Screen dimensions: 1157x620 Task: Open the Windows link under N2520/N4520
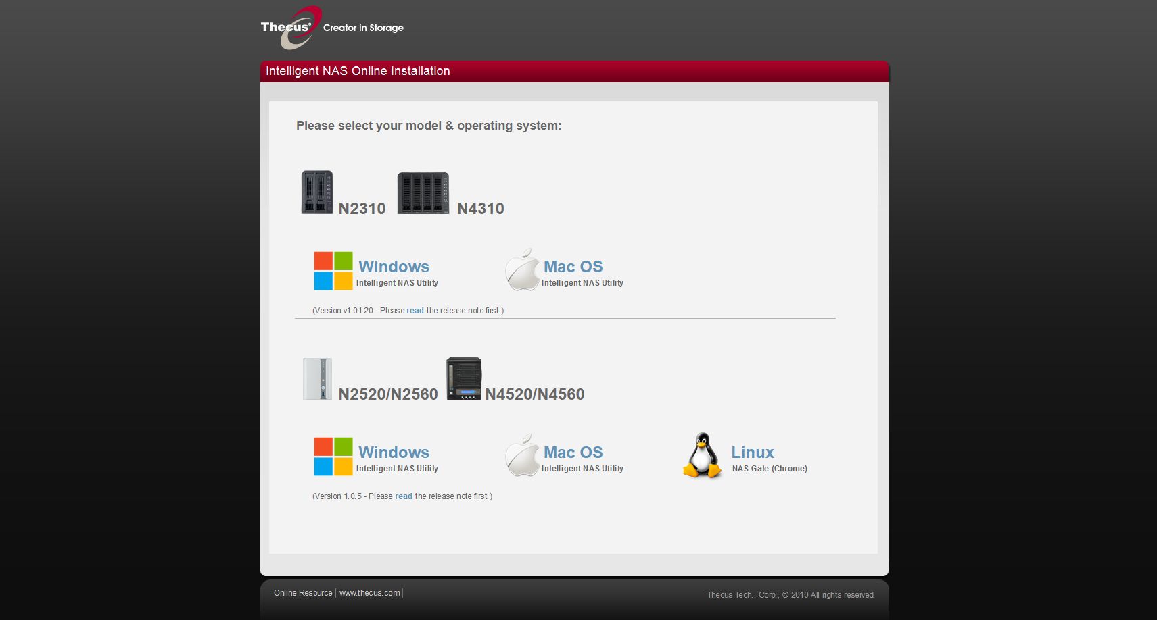[394, 453]
